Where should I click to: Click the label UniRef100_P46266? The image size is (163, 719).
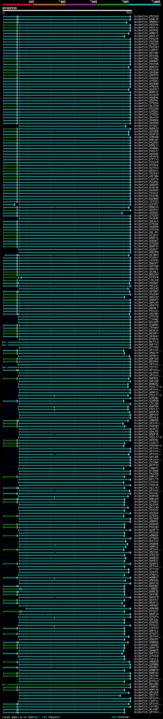[146, 78]
